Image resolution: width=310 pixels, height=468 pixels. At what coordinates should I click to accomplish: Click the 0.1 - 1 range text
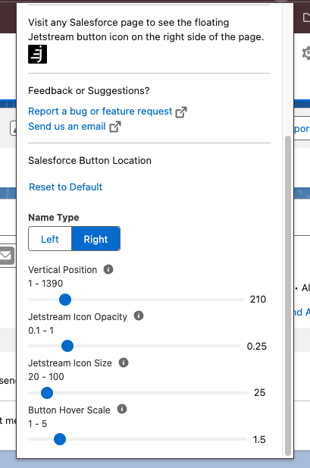pos(41,331)
